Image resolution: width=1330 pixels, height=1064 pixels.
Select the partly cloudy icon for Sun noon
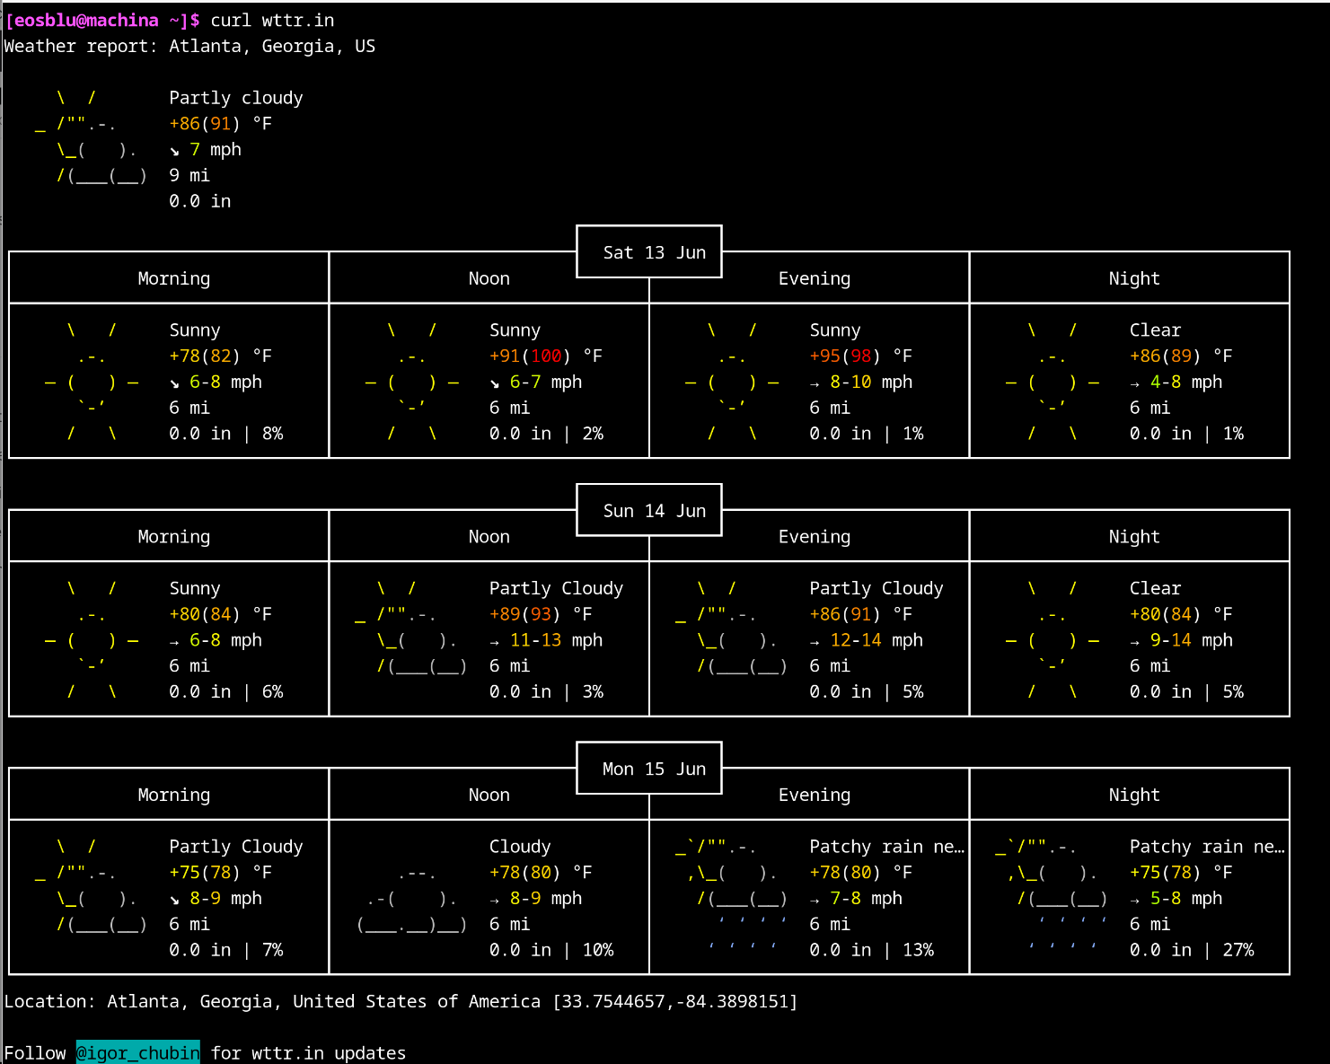pos(410,627)
